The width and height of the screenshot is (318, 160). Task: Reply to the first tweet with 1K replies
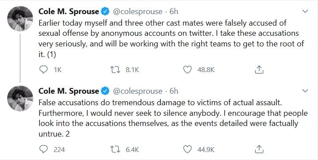click(43, 70)
